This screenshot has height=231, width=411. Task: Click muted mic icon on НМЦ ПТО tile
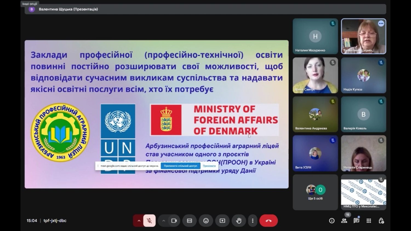[381, 180]
